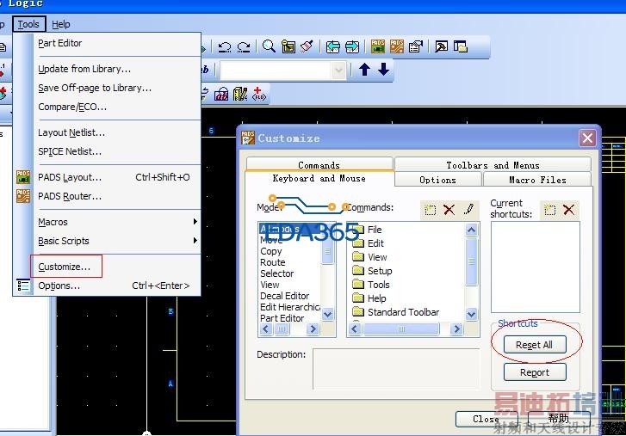Switch to the Commands tab
The width and height of the screenshot is (626, 436).
click(x=319, y=164)
